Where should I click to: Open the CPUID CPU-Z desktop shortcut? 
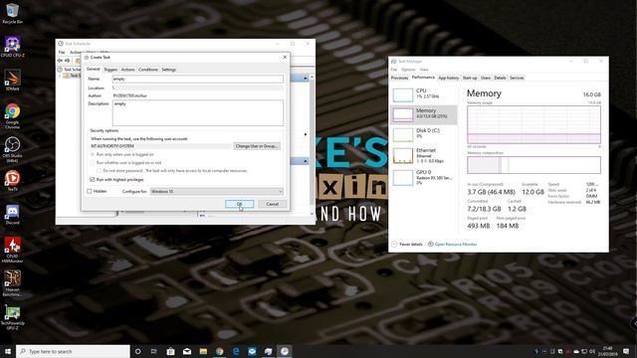[12, 47]
